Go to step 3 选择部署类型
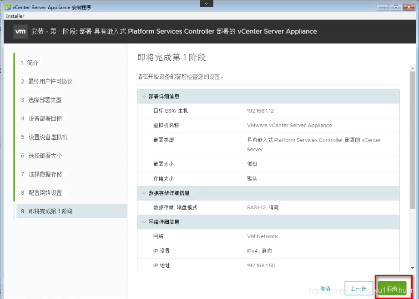Viewport: 419px width, 299px height. click(41, 100)
